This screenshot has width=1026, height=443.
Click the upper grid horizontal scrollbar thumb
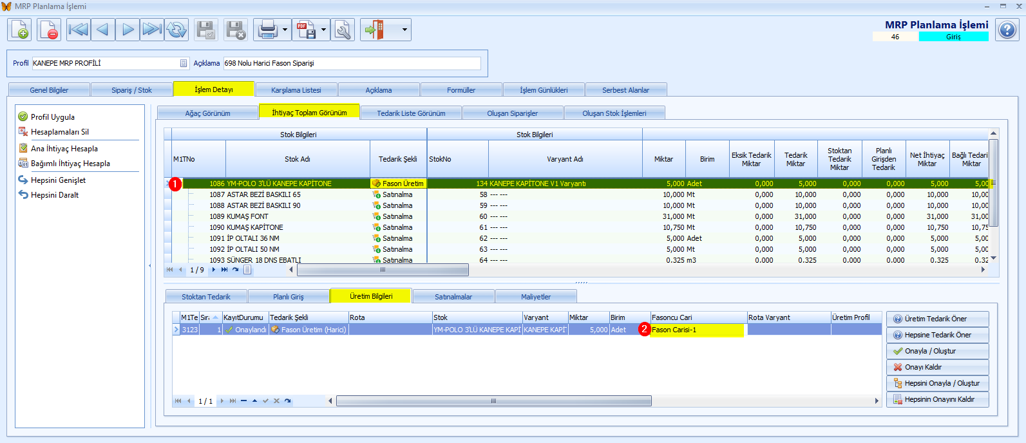383,270
